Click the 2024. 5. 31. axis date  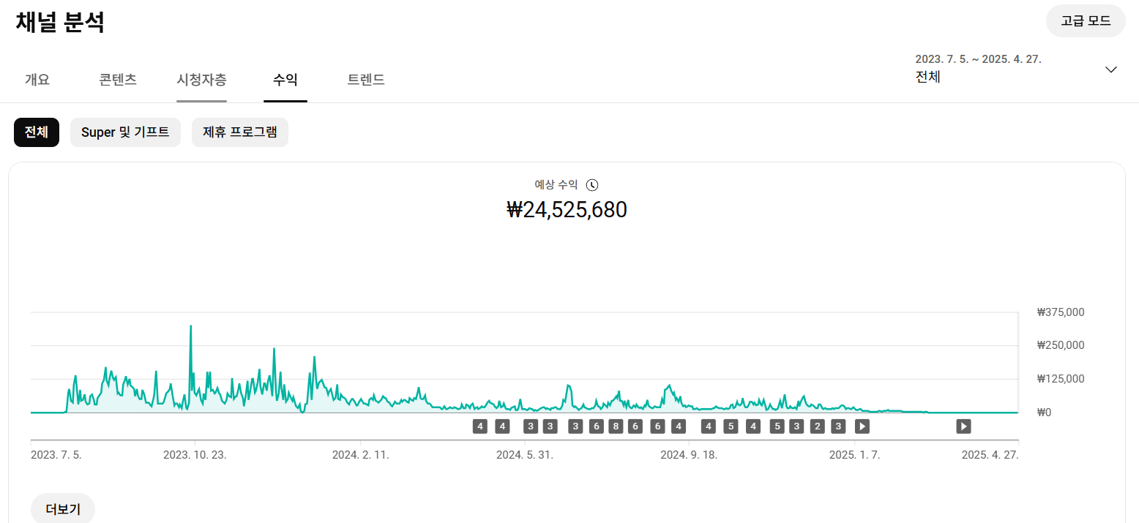coord(525,455)
